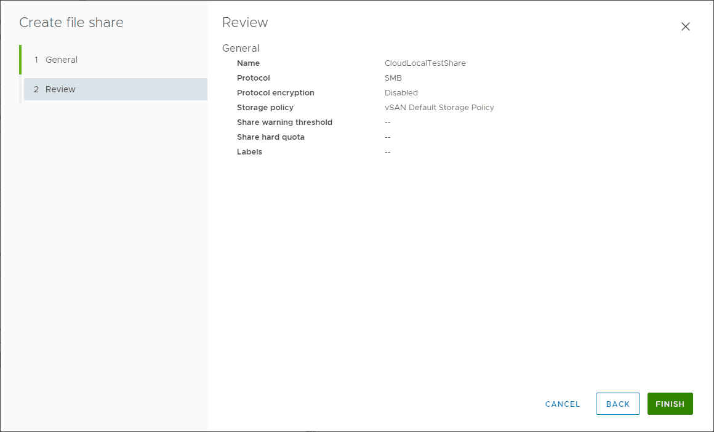This screenshot has height=432, width=714.
Task: Select the Name value CloudLocalTestShare
Action: click(x=427, y=63)
